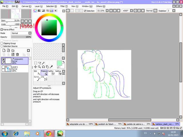Select the Layer1 thumbnail in layer list
This screenshot has height=137, width=183.
[8, 68]
